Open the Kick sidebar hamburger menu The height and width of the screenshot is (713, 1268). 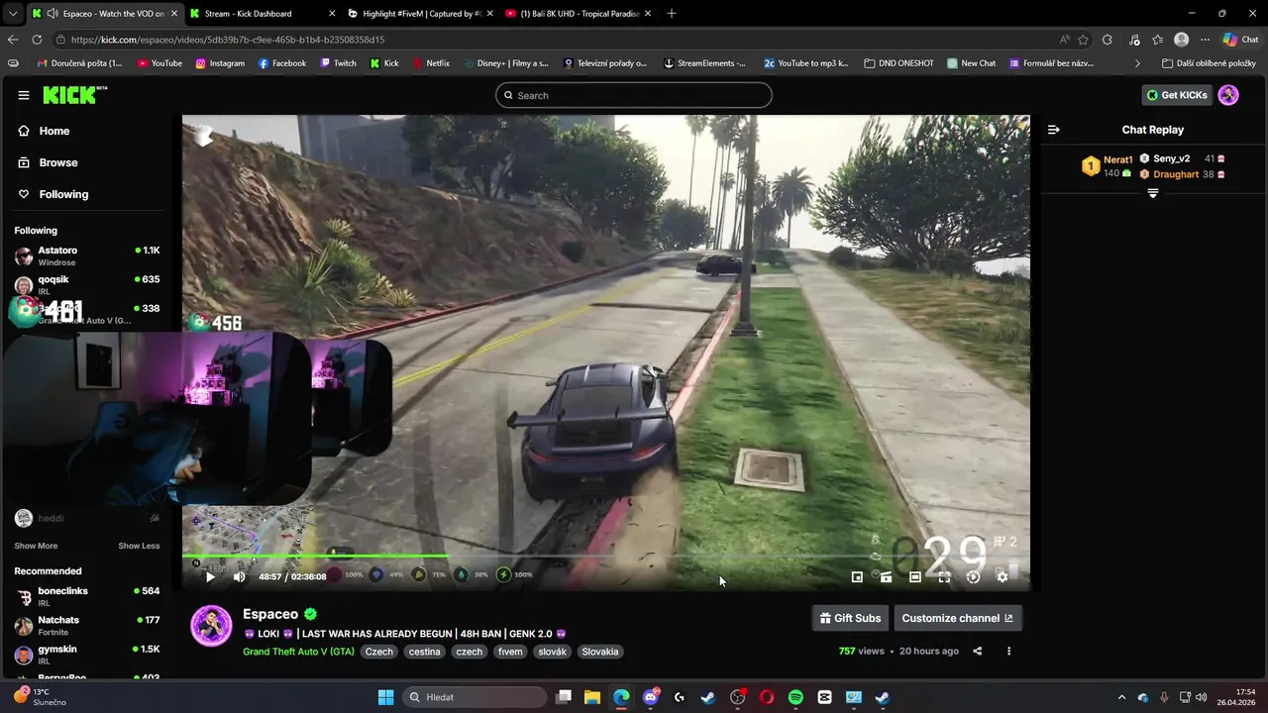[x=24, y=95]
